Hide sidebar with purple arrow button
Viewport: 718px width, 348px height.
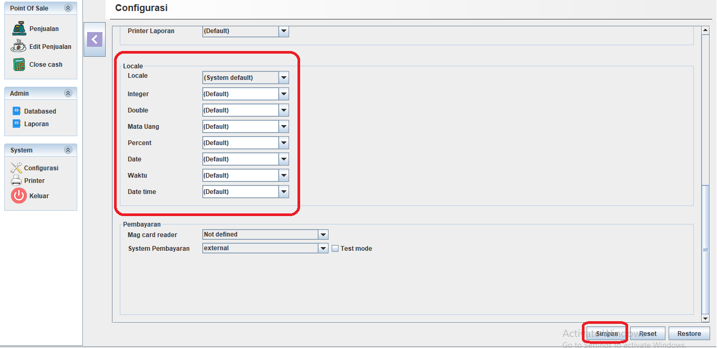[95, 39]
